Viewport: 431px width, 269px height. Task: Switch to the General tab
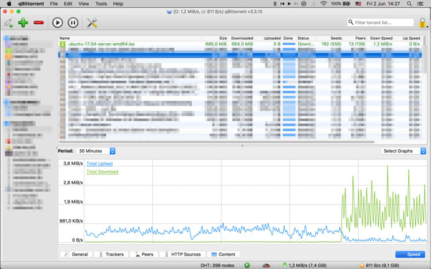pos(76,254)
